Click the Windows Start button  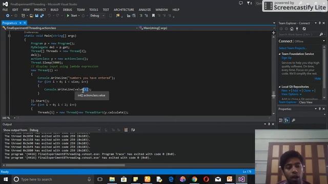click(x=6, y=179)
